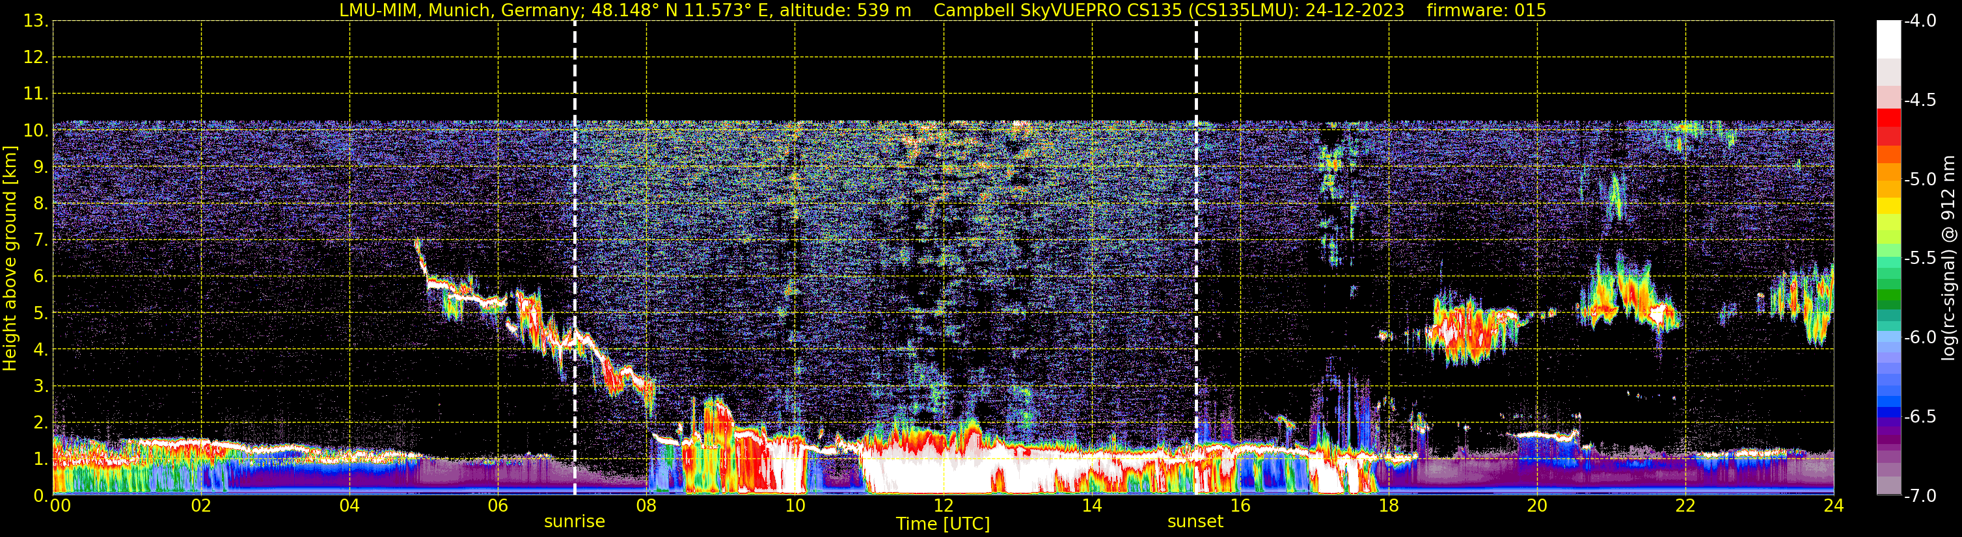
Task: Click the '12' hour tick on the time axis
Action: (x=943, y=506)
